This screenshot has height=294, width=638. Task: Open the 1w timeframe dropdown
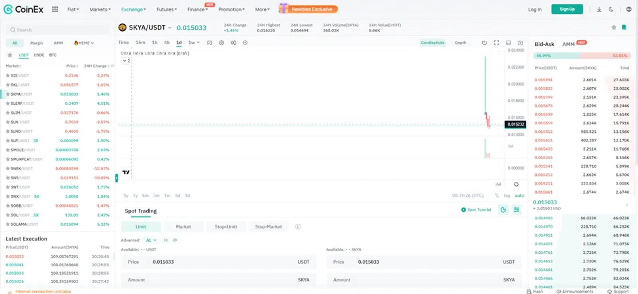click(194, 43)
